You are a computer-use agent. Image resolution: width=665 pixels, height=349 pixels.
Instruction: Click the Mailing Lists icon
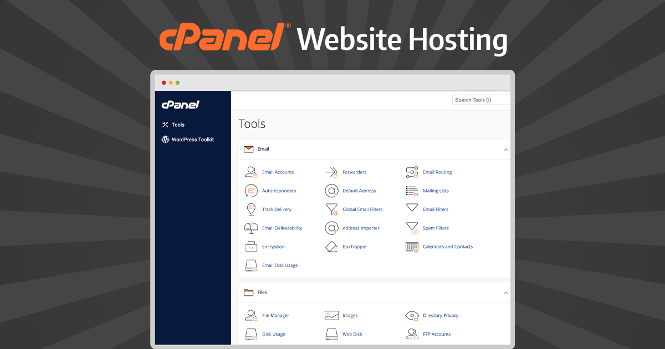pos(412,191)
